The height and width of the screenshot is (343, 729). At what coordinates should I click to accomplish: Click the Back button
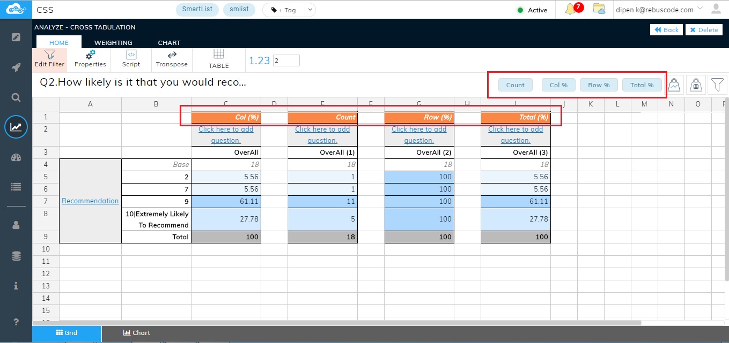(666, 30)
